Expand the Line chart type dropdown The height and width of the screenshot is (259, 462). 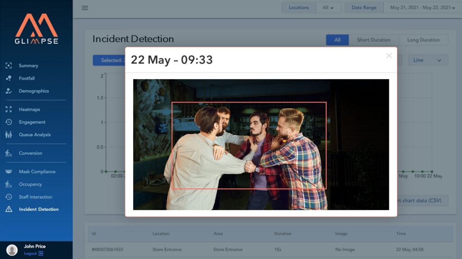tap(428, 60)
